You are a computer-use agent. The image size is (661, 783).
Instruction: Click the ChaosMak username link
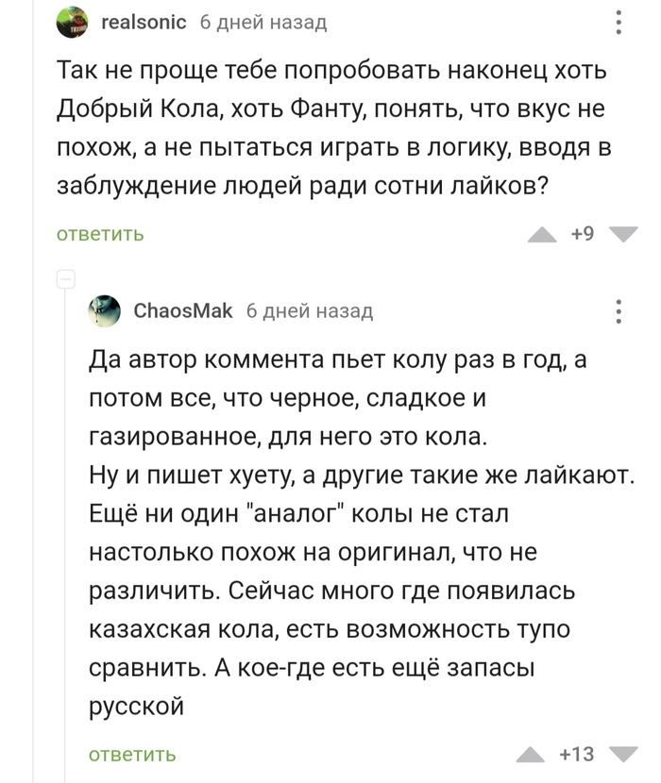(182, 310)
